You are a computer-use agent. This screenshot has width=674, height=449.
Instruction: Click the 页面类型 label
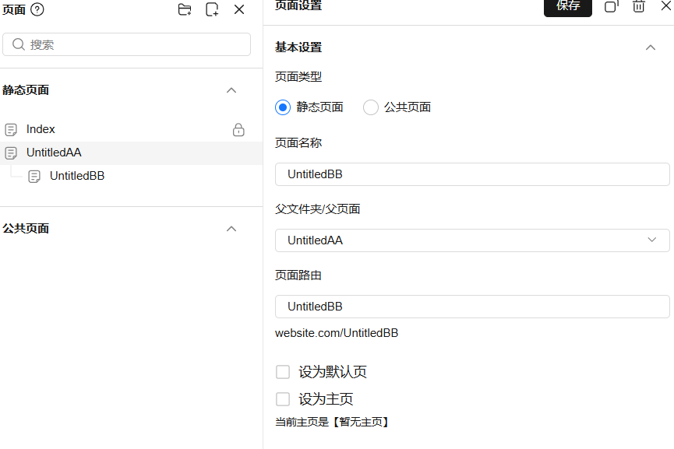[298, 77]
